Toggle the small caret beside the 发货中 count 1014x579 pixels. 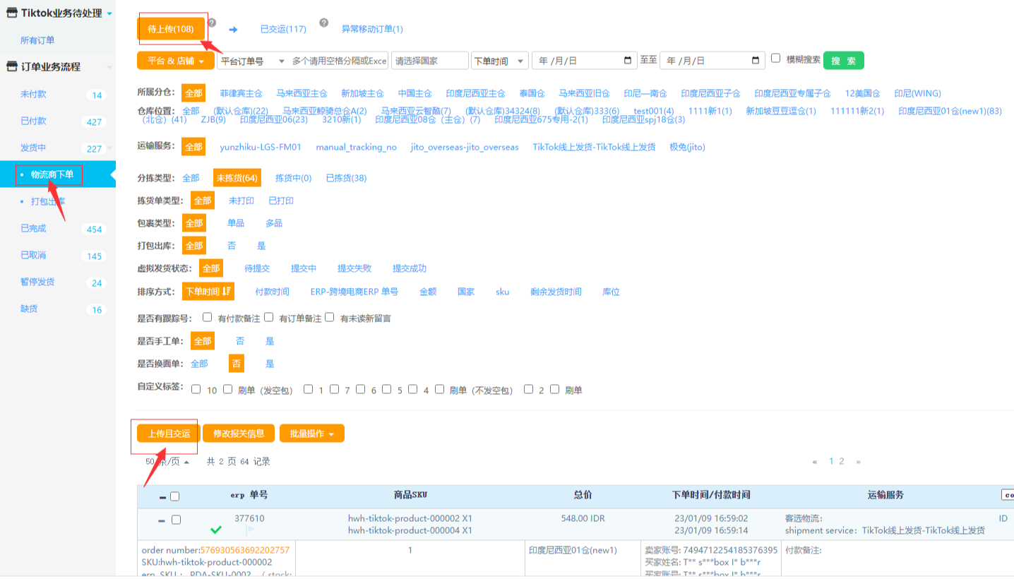(109, 148)
